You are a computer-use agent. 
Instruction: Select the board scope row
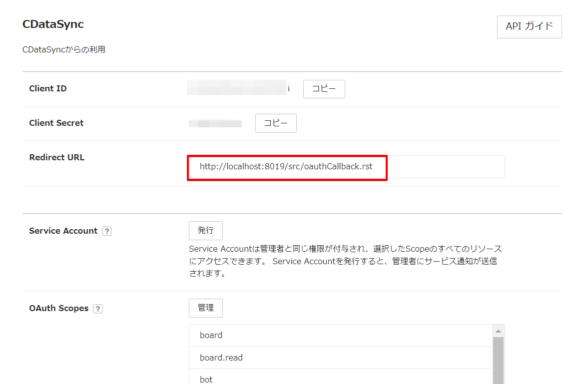click(341, 335)
